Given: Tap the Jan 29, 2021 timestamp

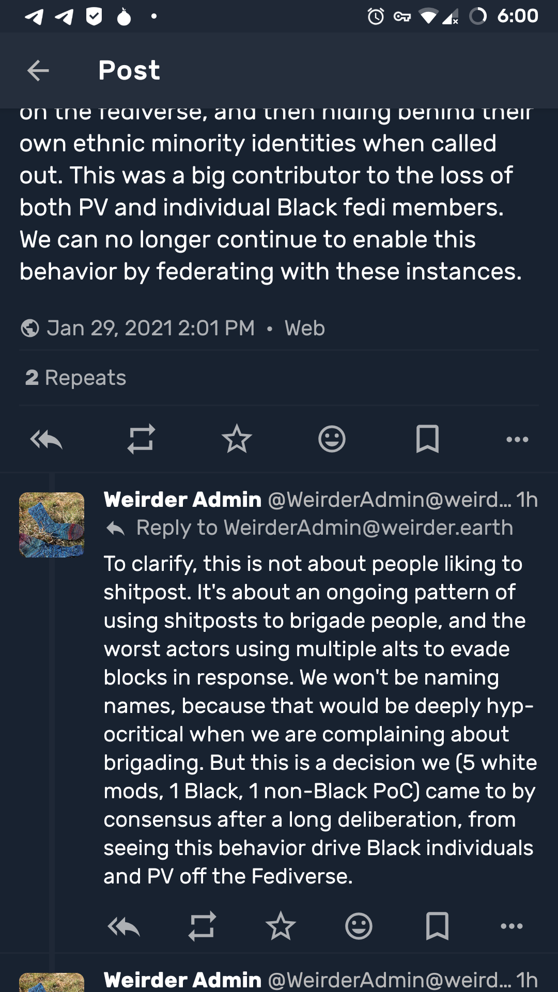Looking at the screenshot, I should (150, 328).
